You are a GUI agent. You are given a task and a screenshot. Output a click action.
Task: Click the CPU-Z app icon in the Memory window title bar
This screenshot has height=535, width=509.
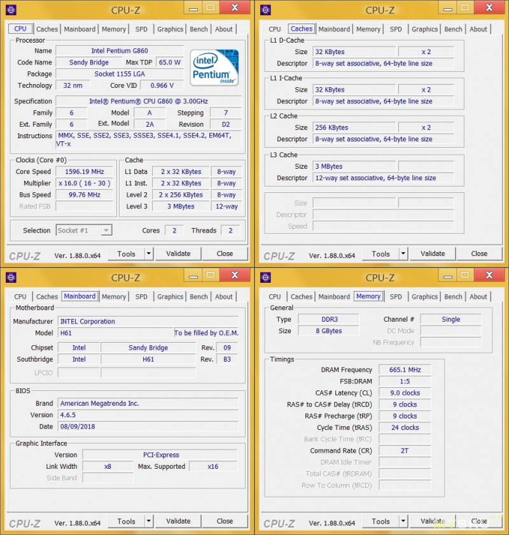[x=265, y=278]
